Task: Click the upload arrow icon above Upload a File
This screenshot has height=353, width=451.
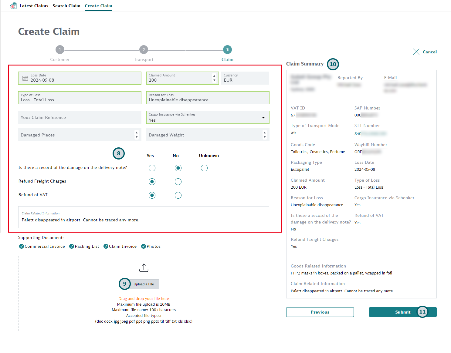Action: point(144,268)
